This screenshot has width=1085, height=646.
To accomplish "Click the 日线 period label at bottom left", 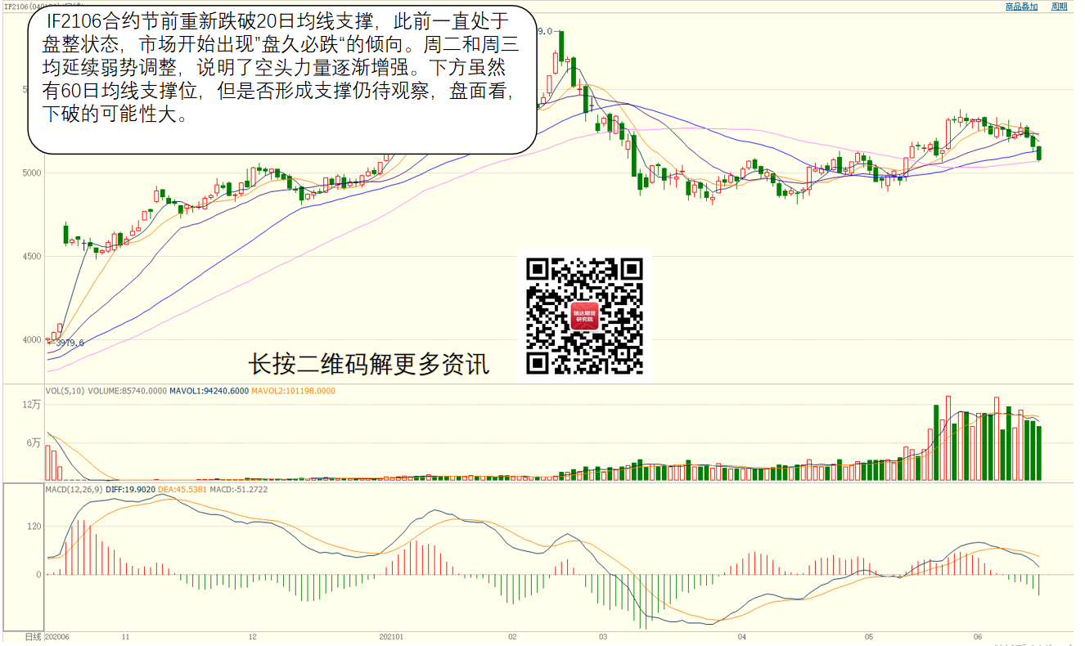I will (33, 636).
